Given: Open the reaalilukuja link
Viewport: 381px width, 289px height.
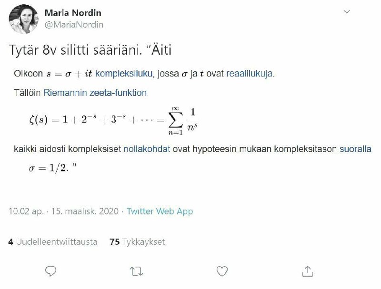Looking at the screenshot, I should click(x=250, y=74).
